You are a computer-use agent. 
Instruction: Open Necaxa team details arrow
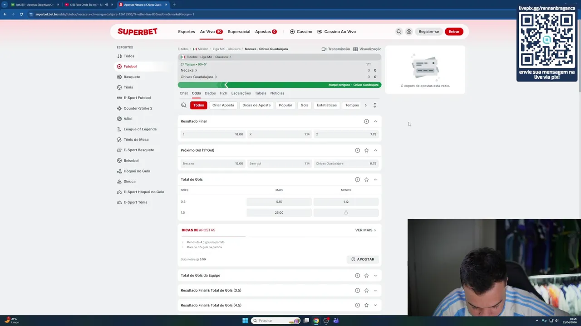coord(196,70)
